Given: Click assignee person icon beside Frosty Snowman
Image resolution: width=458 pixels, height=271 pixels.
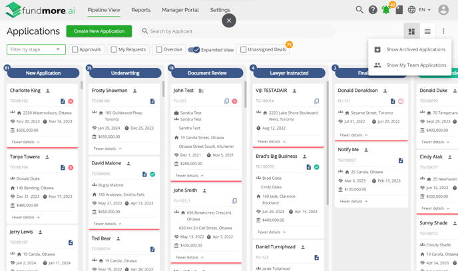Looking at the screenshot, I should tap(134, 91).
